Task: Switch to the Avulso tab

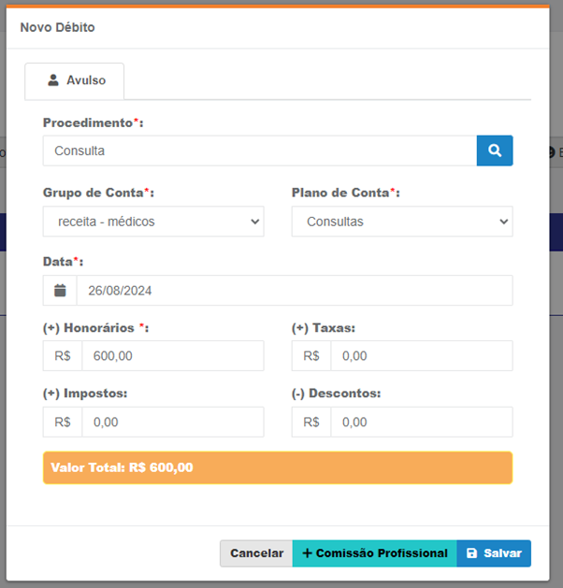Action: coord(75,80)
